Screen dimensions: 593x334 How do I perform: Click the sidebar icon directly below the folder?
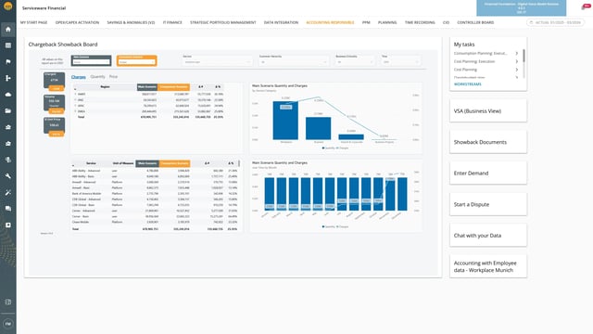point(8,127)
